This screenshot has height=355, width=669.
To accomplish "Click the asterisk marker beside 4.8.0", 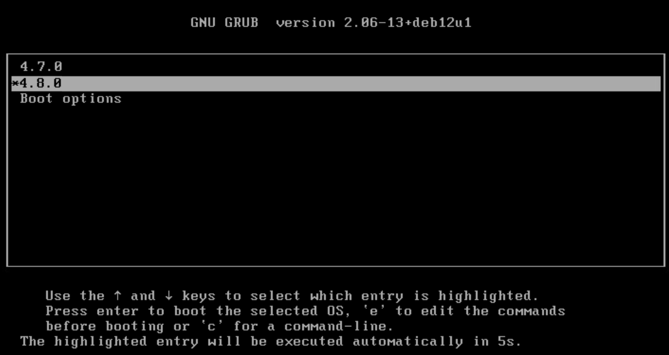I will [x=16, y=83].
